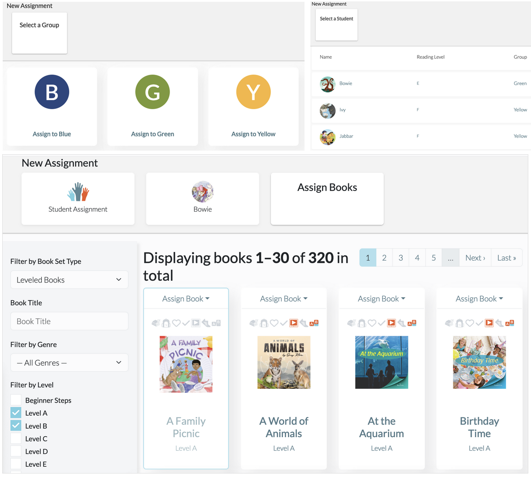Click Bowie's avatar in the student list
The height and width of the screenshot is (478, 531).
click(x=327, y=84)
